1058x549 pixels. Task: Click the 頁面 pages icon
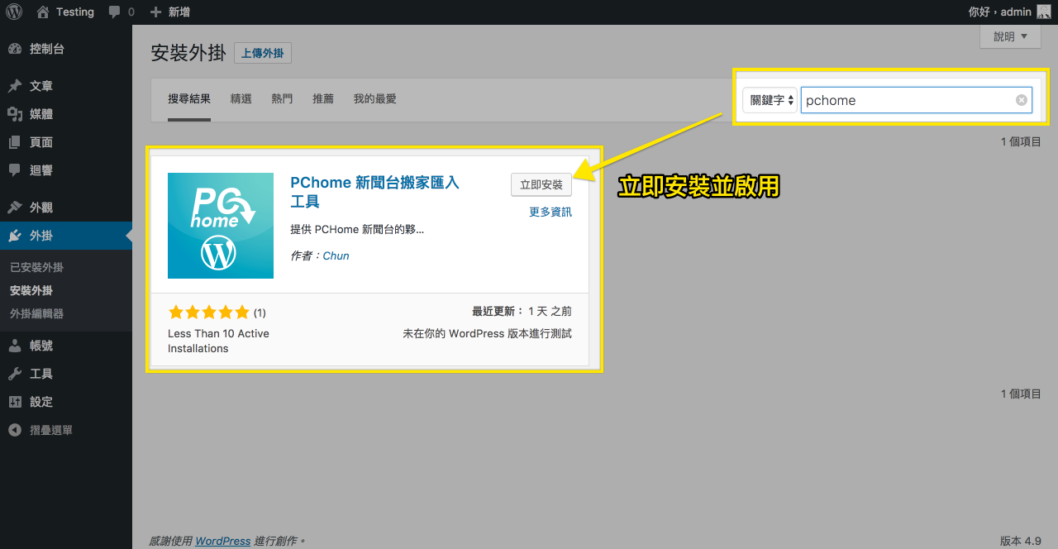click(15, 142)
